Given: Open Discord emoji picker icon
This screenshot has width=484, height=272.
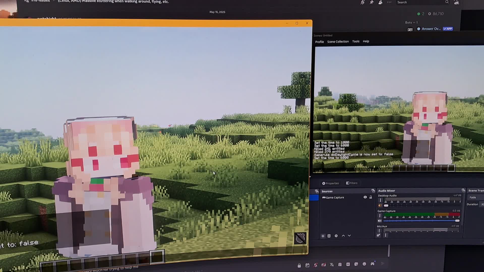Looking at the screenshot, I should pyautogui.click(x=364, y=264).
